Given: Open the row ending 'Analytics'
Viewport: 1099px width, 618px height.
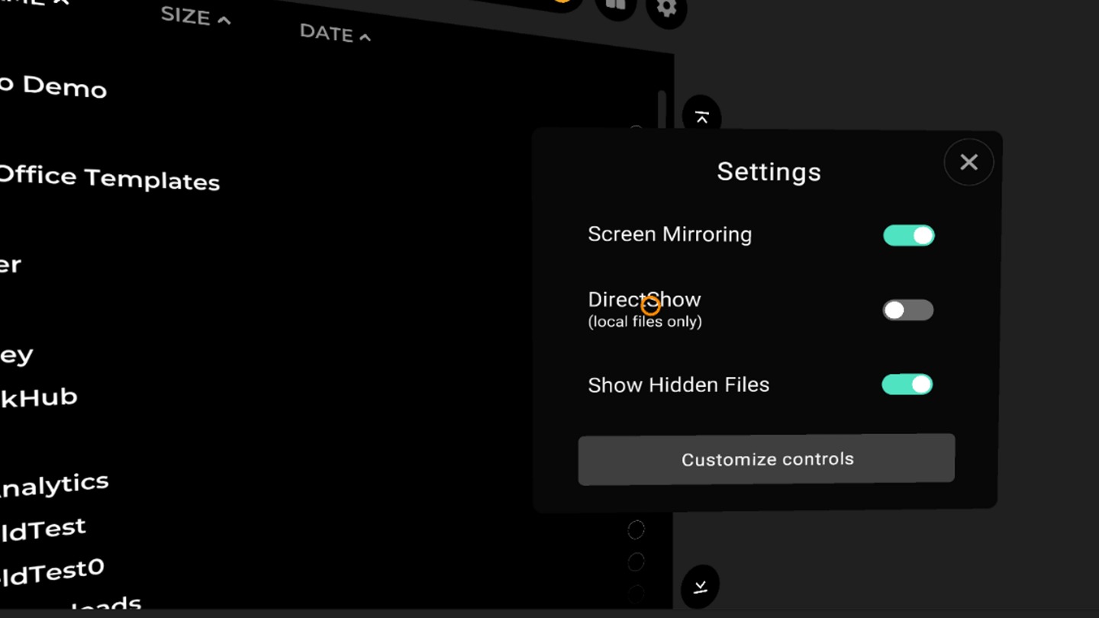Looking at the screenshot, I should pyautogui.click(x=53, y=485).
